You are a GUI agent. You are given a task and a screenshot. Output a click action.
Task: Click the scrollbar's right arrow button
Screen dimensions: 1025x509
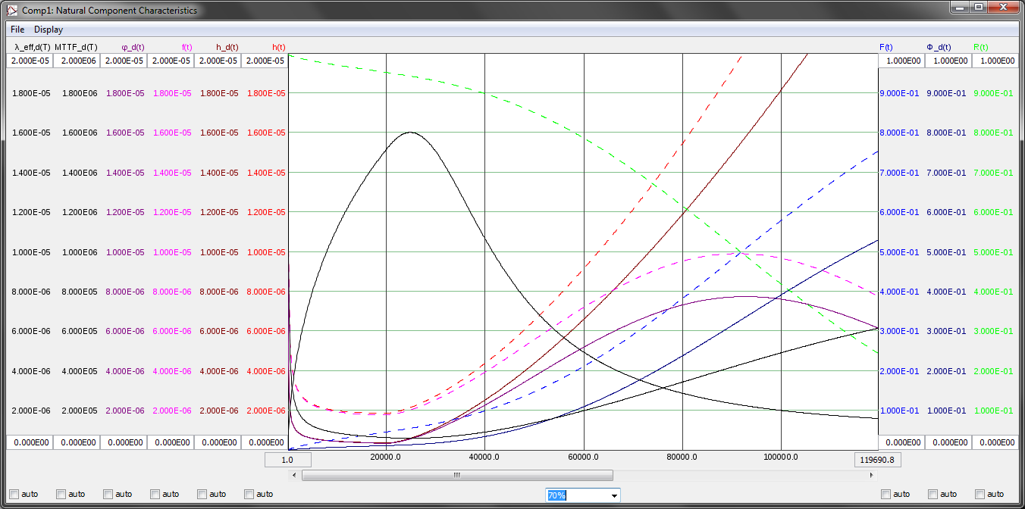point(871,476)
